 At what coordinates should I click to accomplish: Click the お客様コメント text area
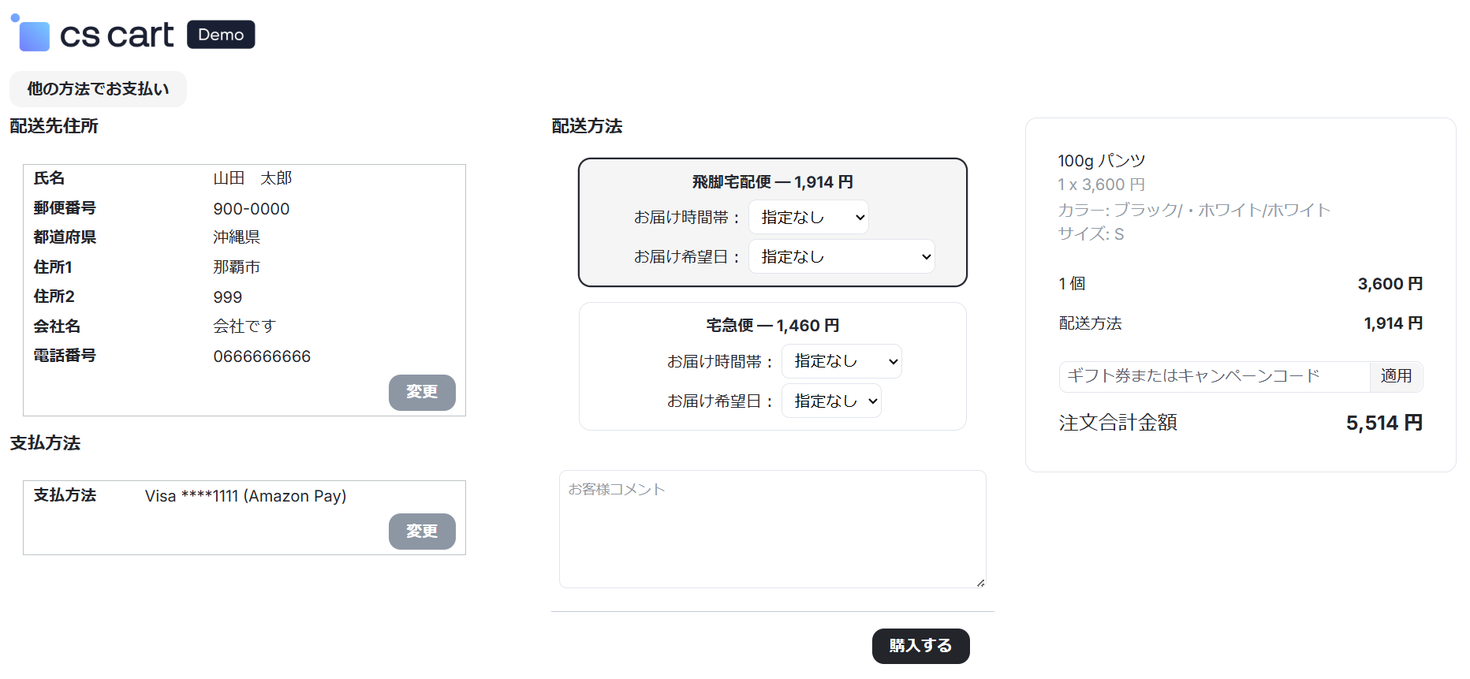[x=772, y=529]
